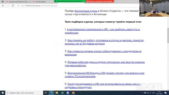Show hidden system tray icons
169x95 pixels.
[x=142, y=93]
